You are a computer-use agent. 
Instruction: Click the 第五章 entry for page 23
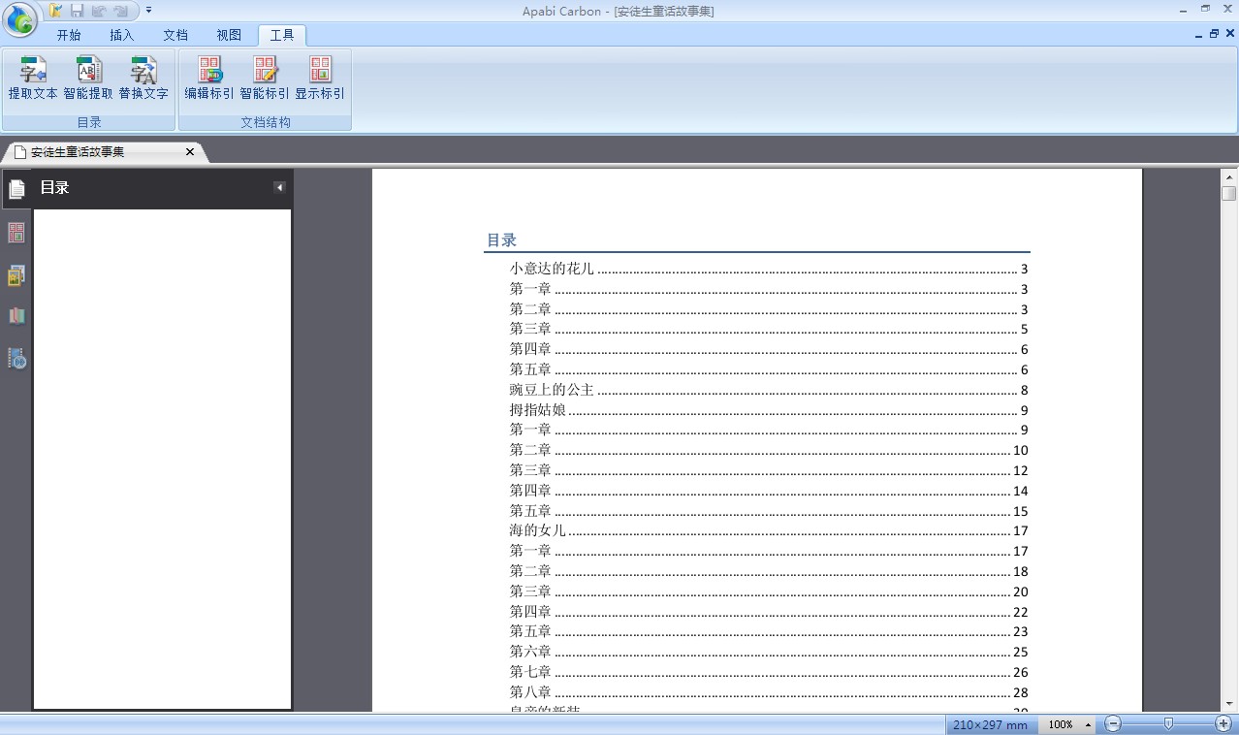coord(769,631)
